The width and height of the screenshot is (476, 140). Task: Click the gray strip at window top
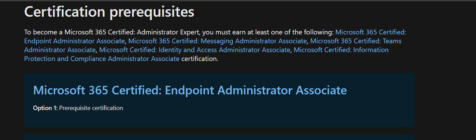point(238,1)
